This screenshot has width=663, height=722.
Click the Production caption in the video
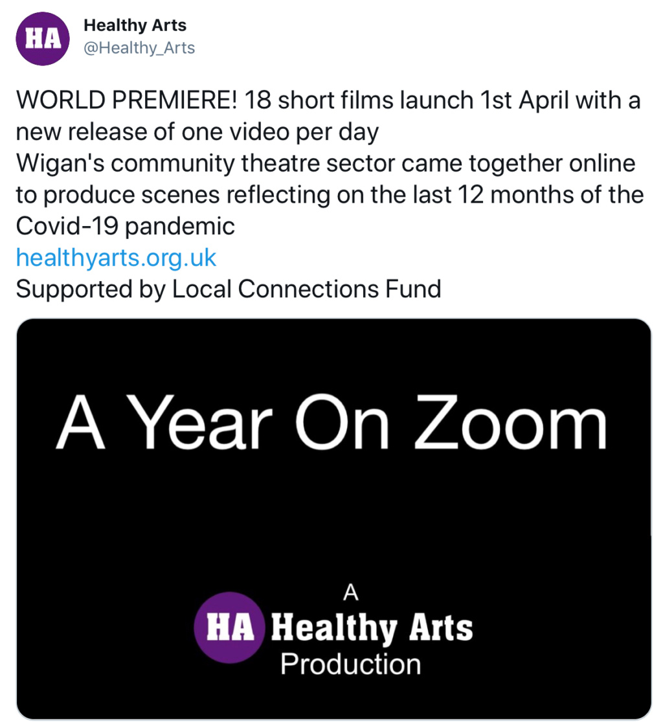[351, 665]
